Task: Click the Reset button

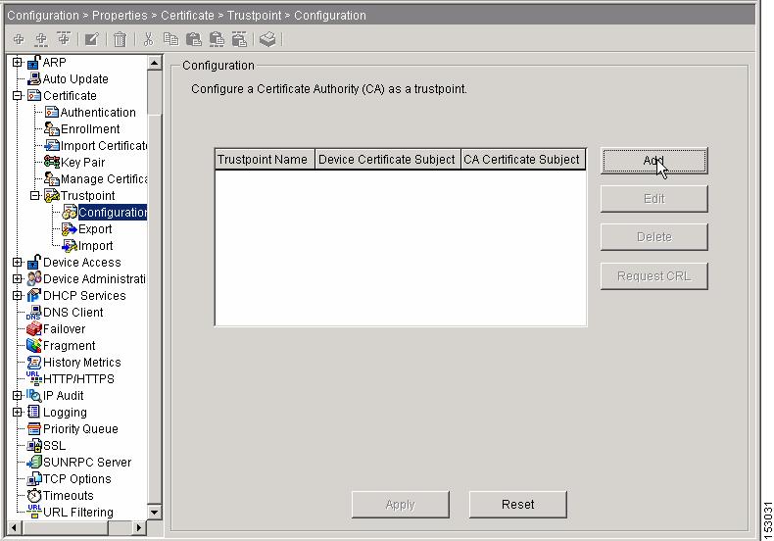Action: 518,505
